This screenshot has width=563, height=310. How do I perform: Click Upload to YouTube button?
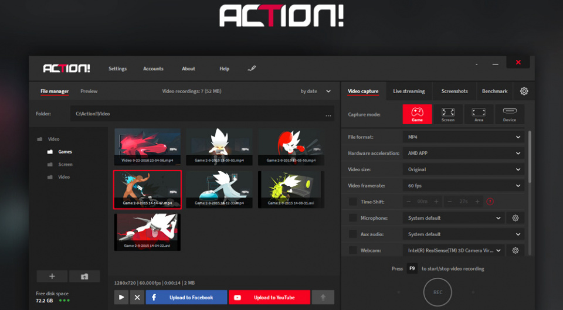pos(269,297)
